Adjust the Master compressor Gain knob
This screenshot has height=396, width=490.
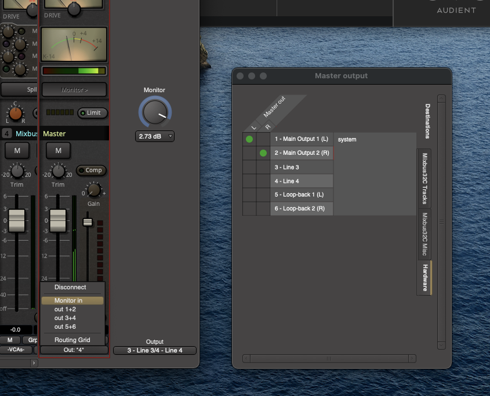click(94, 190)
